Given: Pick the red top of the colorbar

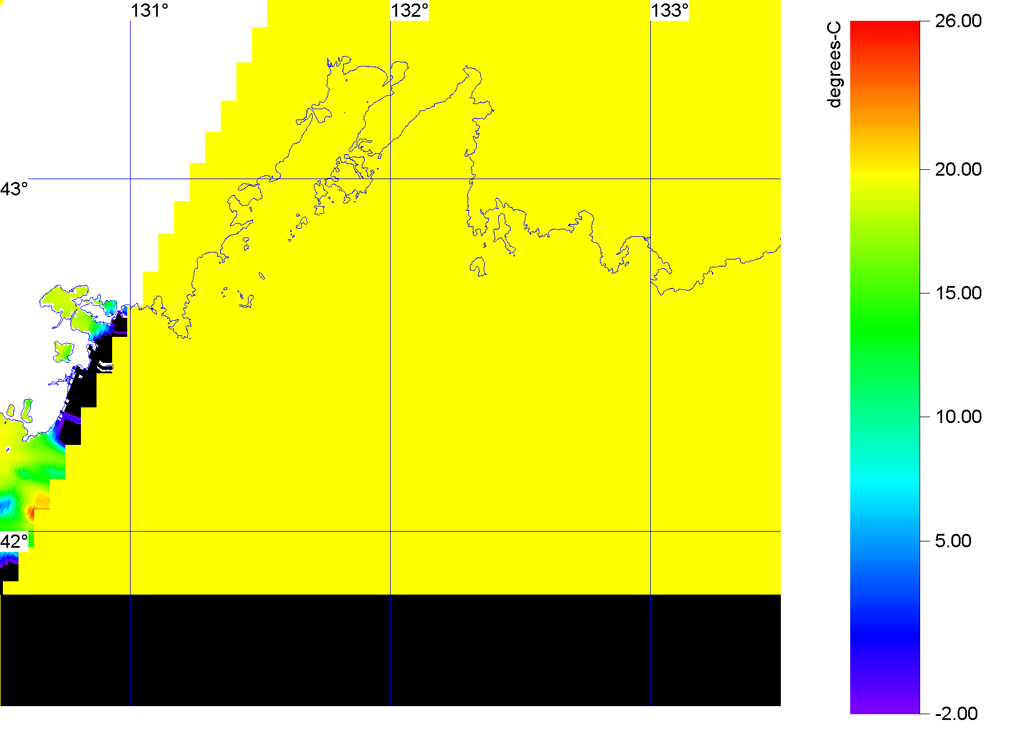Looking at the screenshot, I should 885,26.
